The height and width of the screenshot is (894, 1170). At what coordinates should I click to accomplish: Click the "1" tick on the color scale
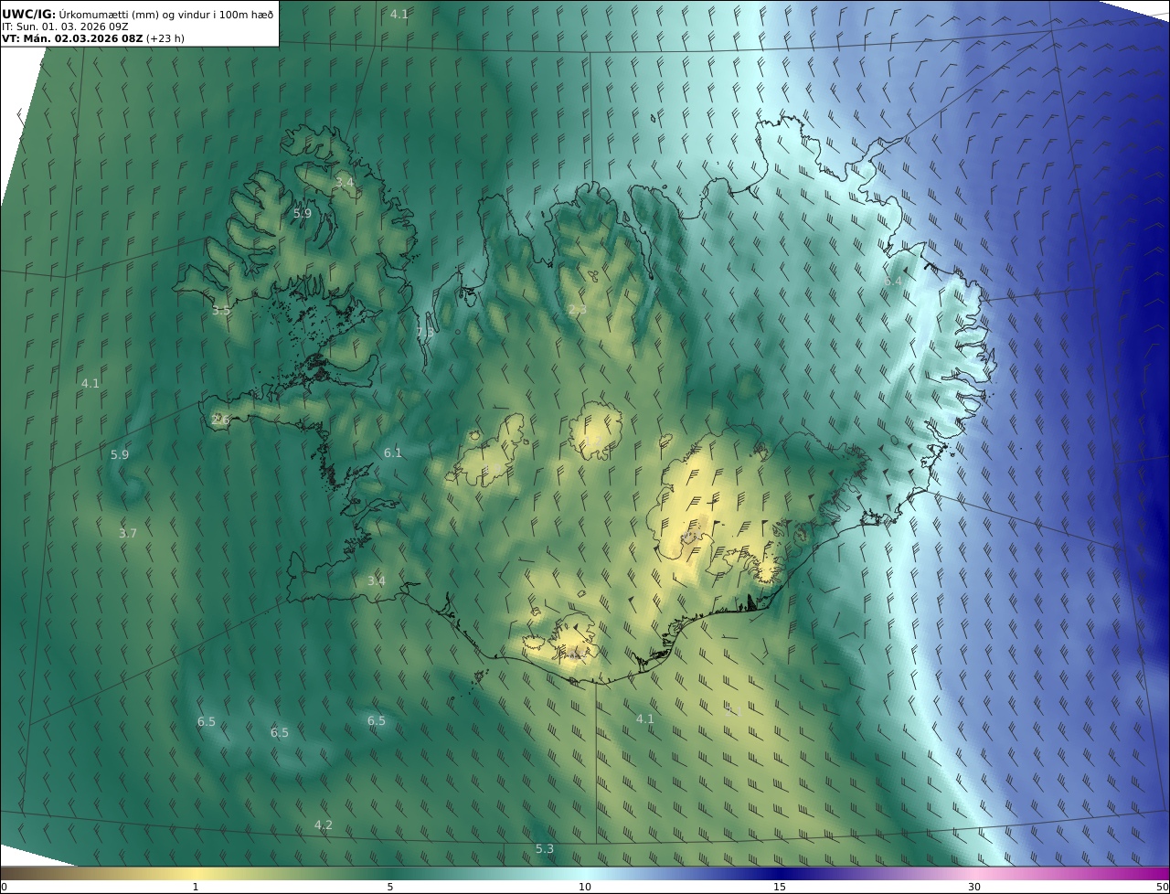click(x=196, y=887)
